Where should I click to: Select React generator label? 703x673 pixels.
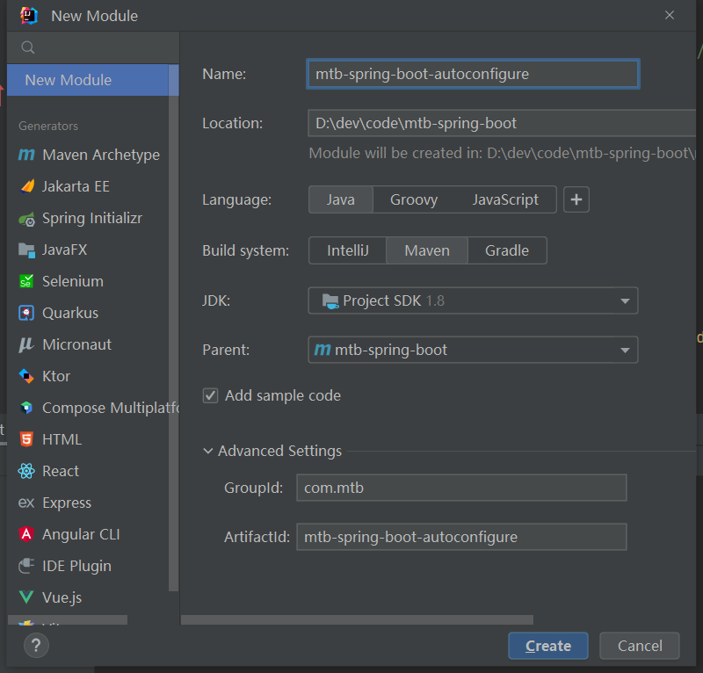tap(61, 471)
